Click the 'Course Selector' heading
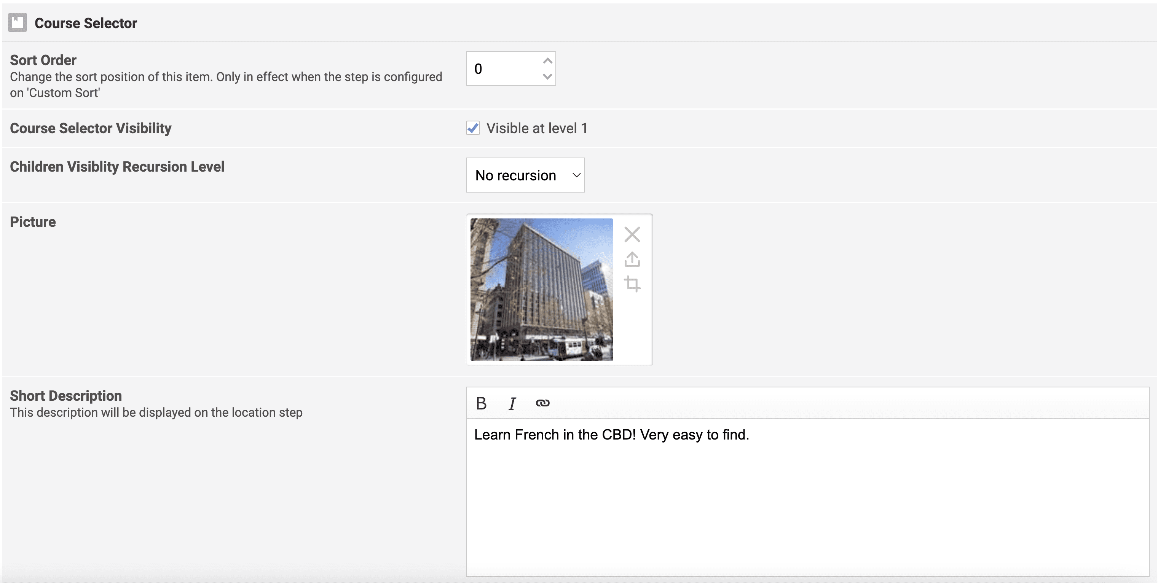This screenshot has height=583, width=1158. click(x=86, y=23)
